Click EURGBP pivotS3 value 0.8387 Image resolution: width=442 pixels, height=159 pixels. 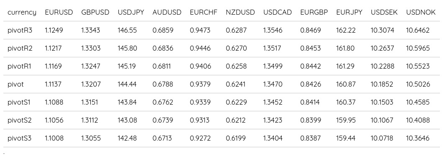(x=310, y=138)
